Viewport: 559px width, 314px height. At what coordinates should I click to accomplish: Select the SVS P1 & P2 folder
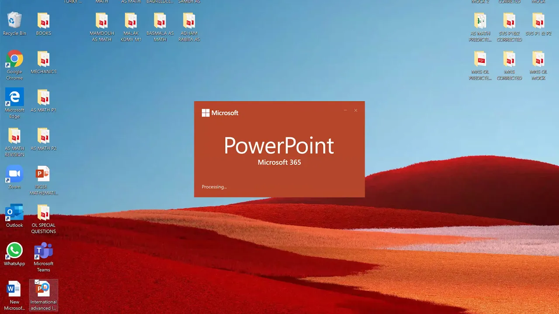[x=538, y=24]
